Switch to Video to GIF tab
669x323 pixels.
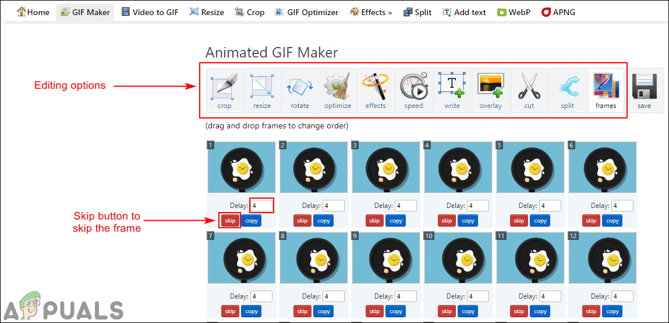tap(150, 12)
